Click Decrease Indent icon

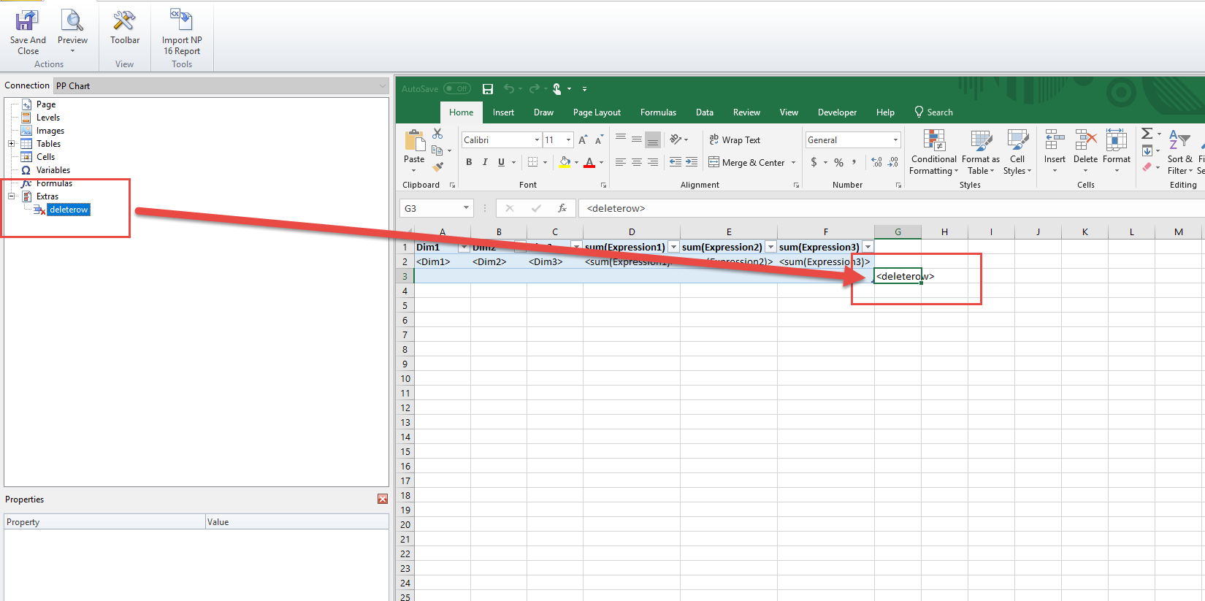click(676, 162)
